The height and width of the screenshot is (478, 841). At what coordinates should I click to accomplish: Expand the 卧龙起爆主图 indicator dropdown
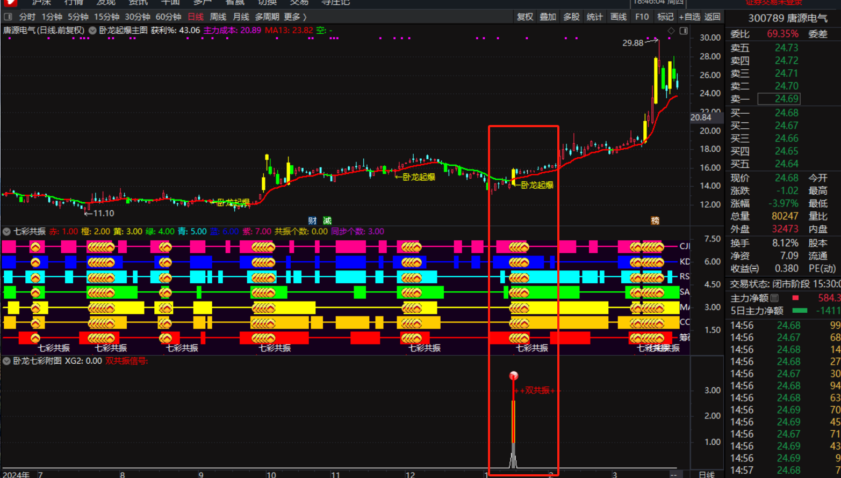click(x=92, y=31)
